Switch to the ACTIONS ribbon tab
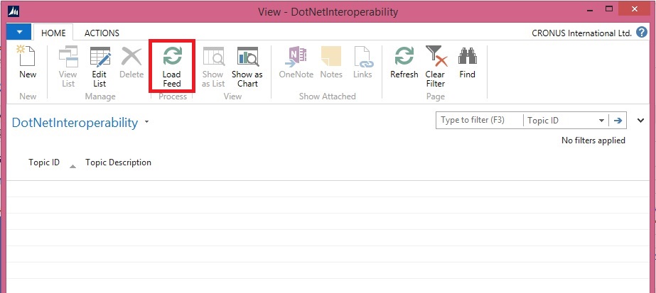Image resolution: width=656 pixels, height=293 pixels. 102,33
